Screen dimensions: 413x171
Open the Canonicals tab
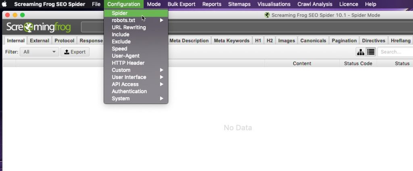pos(313,40)
